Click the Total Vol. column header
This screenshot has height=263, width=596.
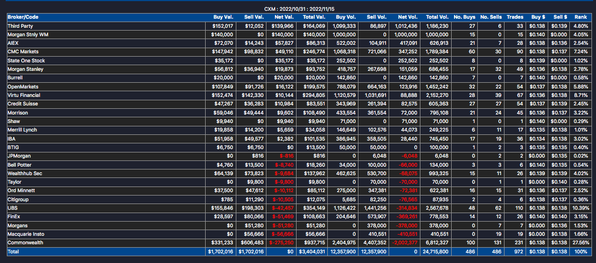[x=437, y=17]
